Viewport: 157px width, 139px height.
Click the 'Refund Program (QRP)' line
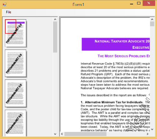click(115, 74)
